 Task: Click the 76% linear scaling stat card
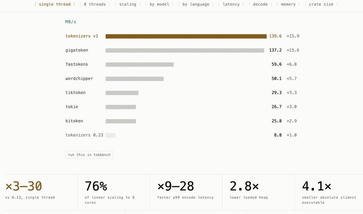tap(113, 192)
